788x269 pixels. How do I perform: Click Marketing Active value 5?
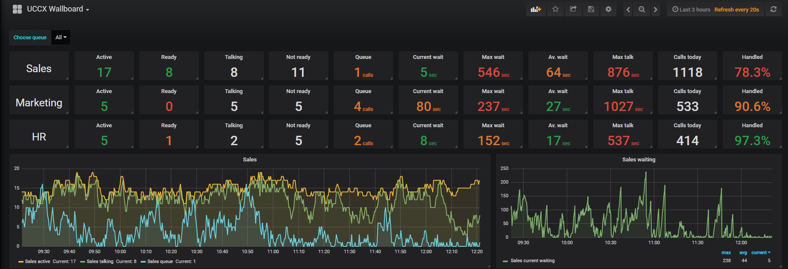click(104, 106)
